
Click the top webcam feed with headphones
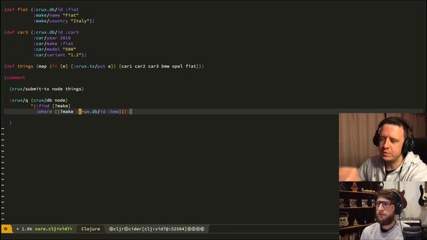click(383, 147)
